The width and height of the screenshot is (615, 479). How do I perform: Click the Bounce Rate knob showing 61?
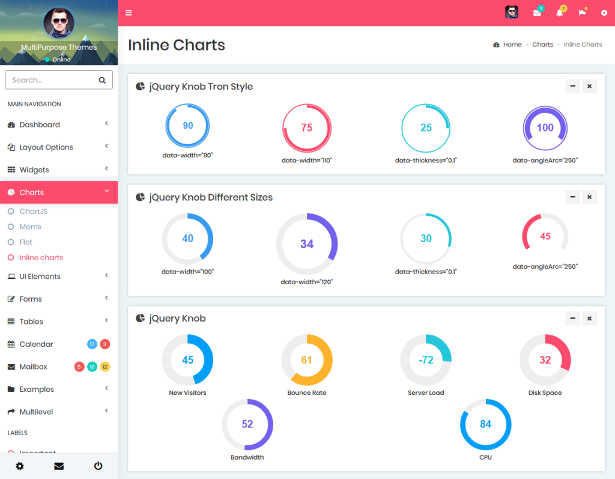(307, 360)
